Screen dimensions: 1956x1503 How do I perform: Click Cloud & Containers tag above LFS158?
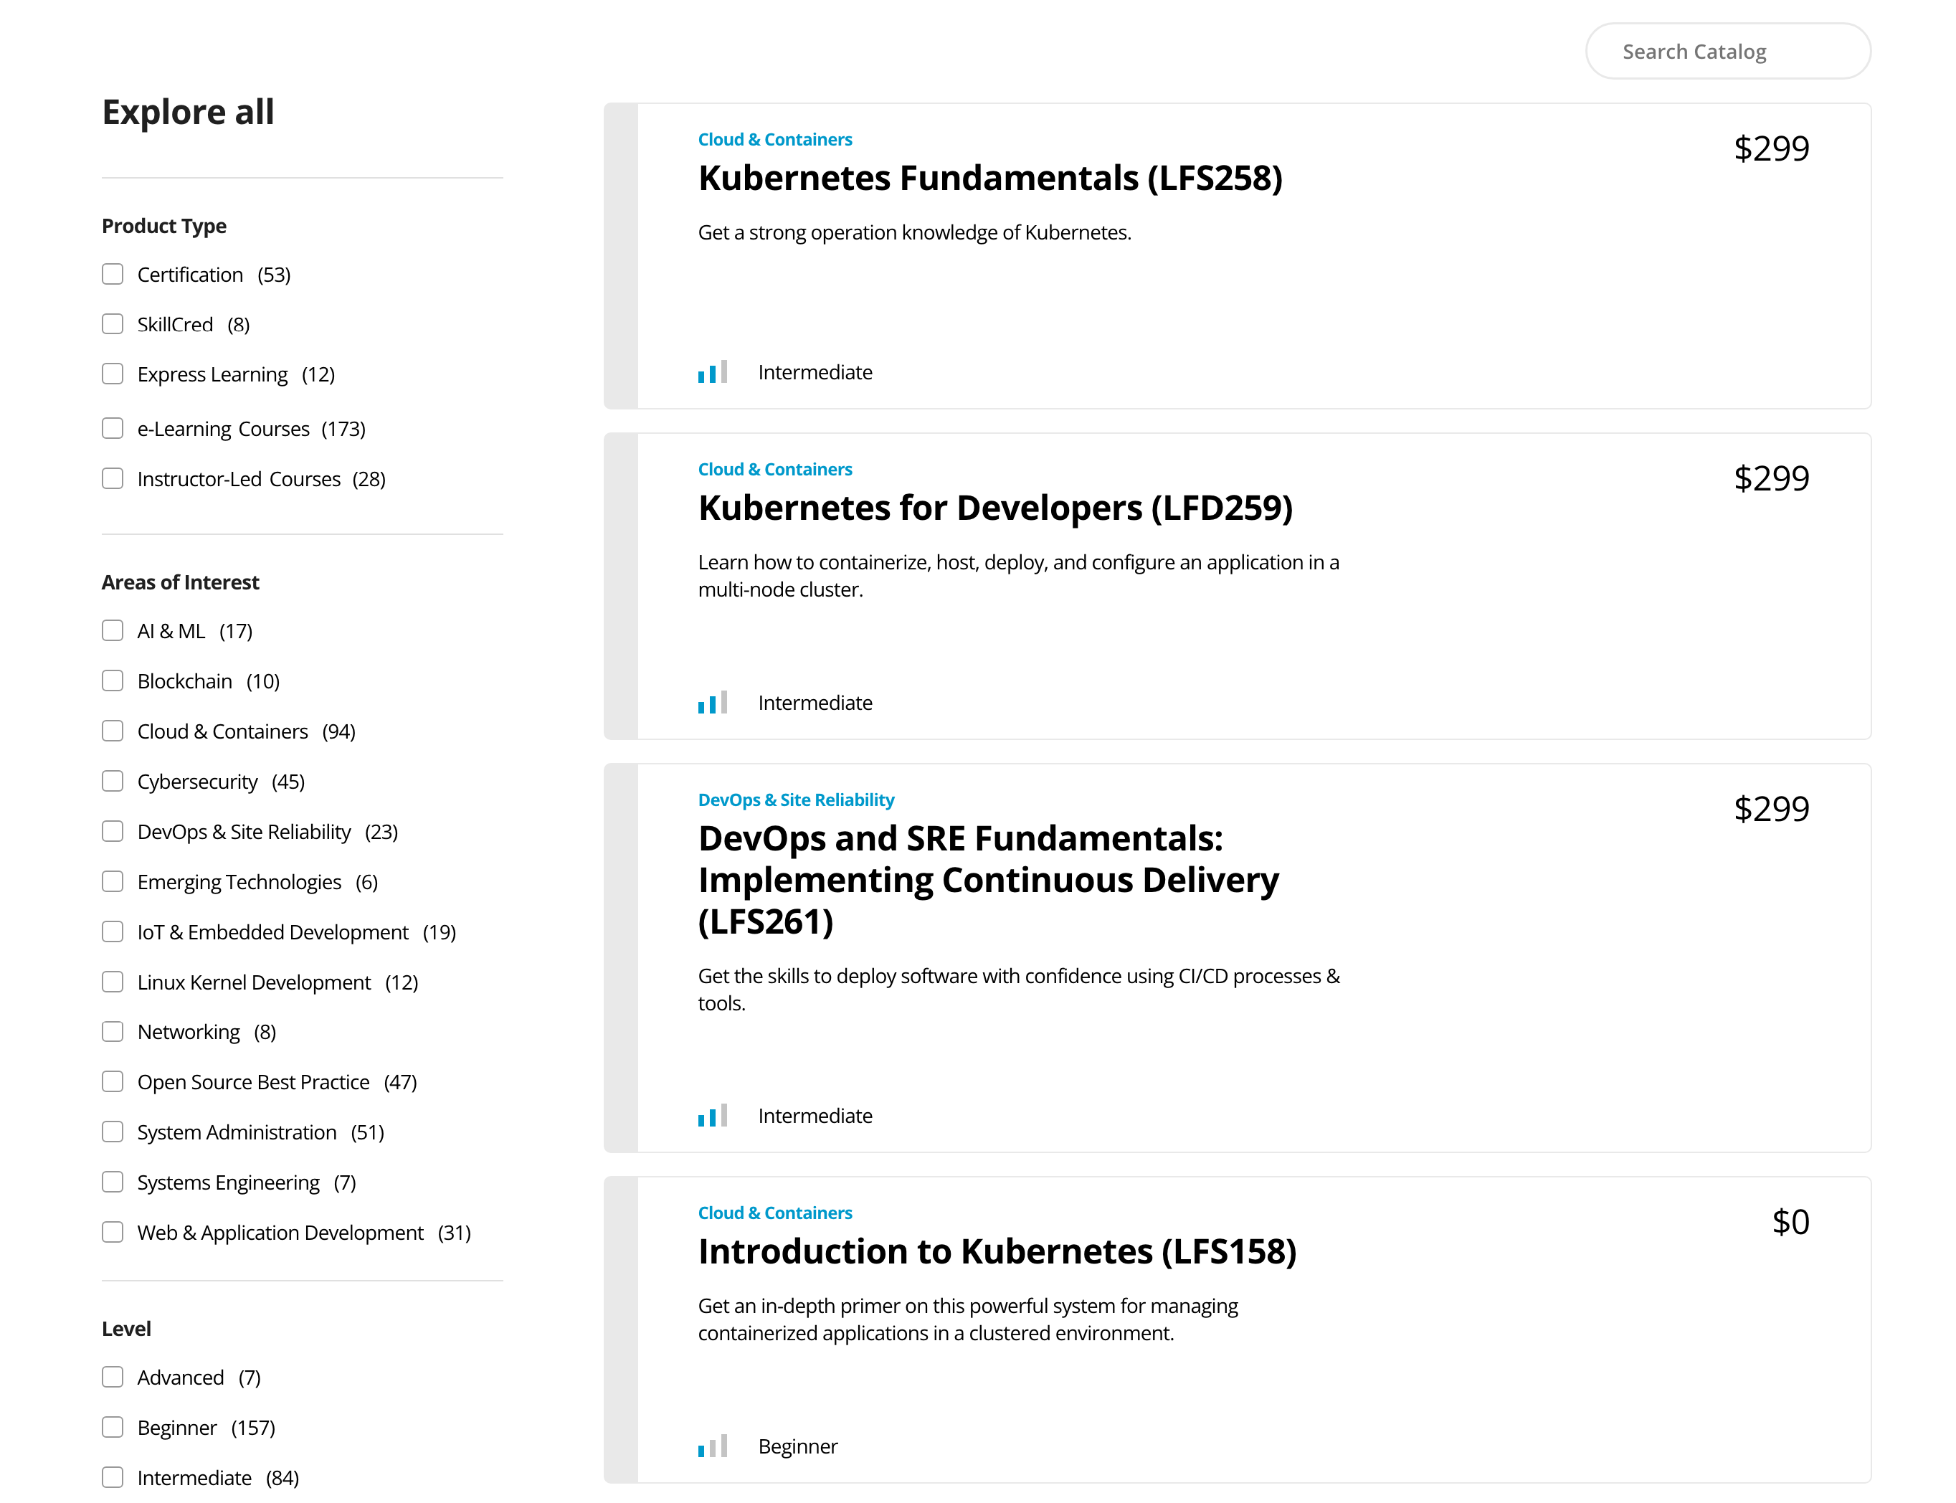pyautogui.click(x=774, y=1213)
